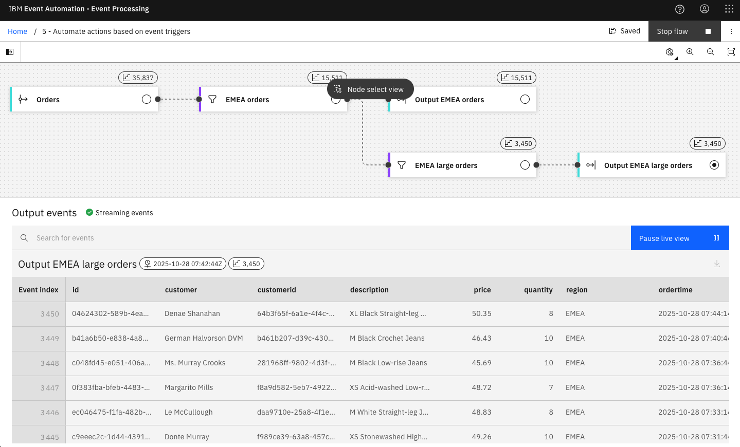The width and height of the screenshot is (740, 447).
Task: Select Output EMEA large orders radio button
Action: (x=714, y=165)
